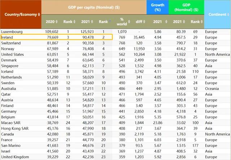Select the Macao SAR row name

click(x=11, y=122)
